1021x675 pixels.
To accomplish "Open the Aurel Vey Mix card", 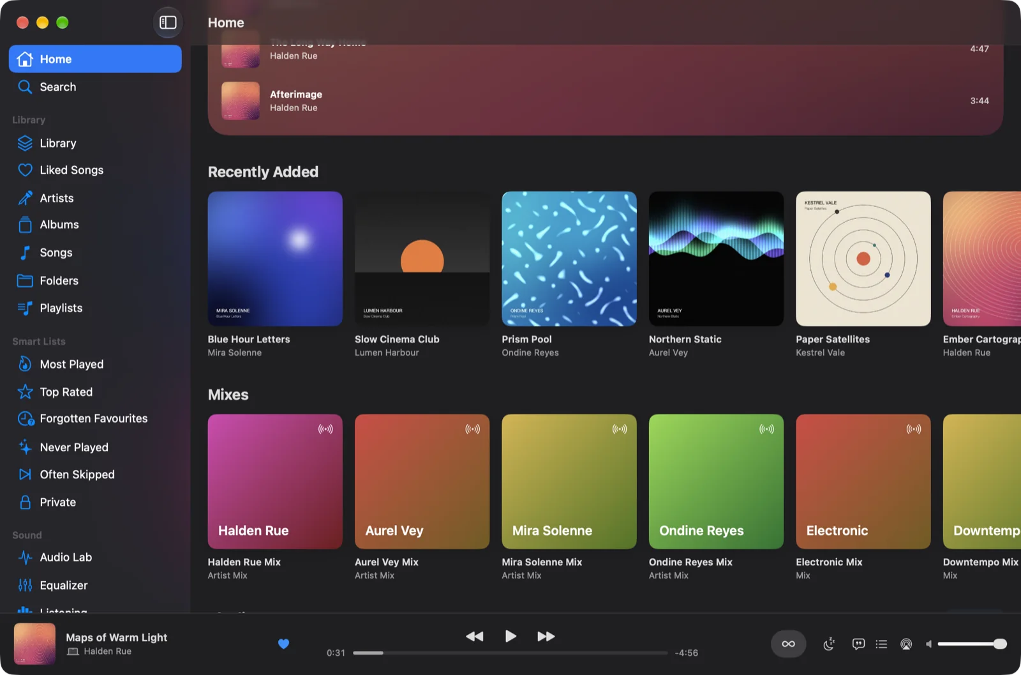I will point(422,482).
